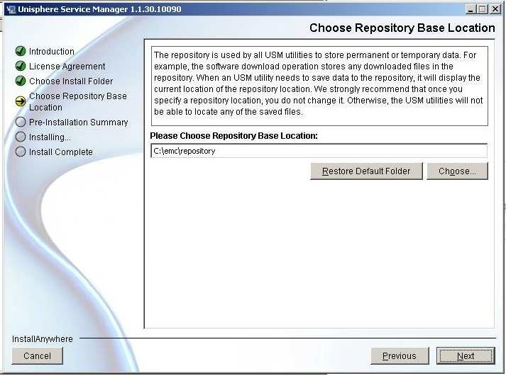
Task: Close the Unisphere Service Manager window
Action: 495,9
